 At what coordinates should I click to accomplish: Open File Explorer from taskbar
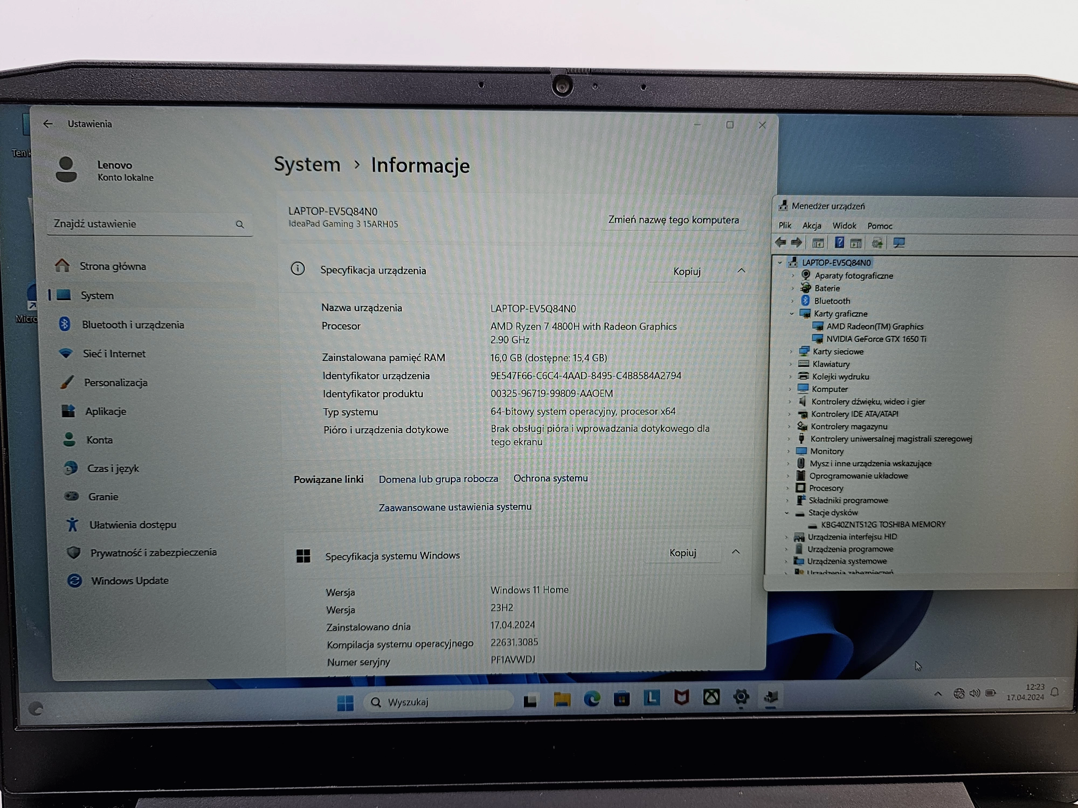tap(561, 700)
